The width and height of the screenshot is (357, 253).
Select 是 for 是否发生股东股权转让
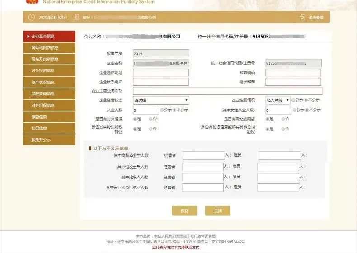click(135, 129)
